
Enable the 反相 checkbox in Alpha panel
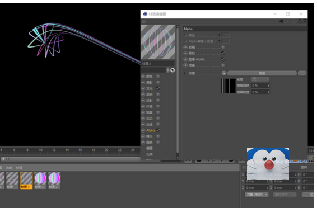223,47
